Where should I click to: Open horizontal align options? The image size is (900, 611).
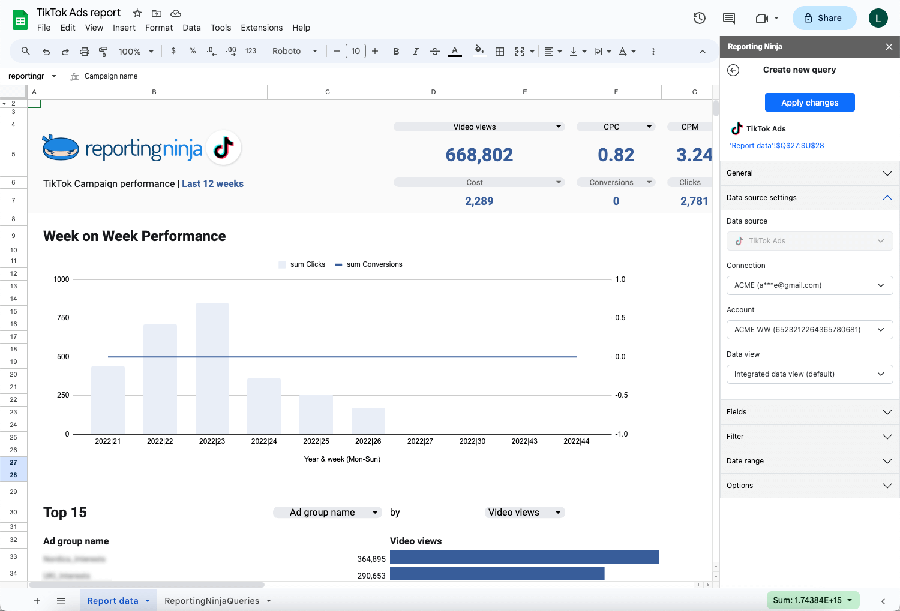click(553, 52)
